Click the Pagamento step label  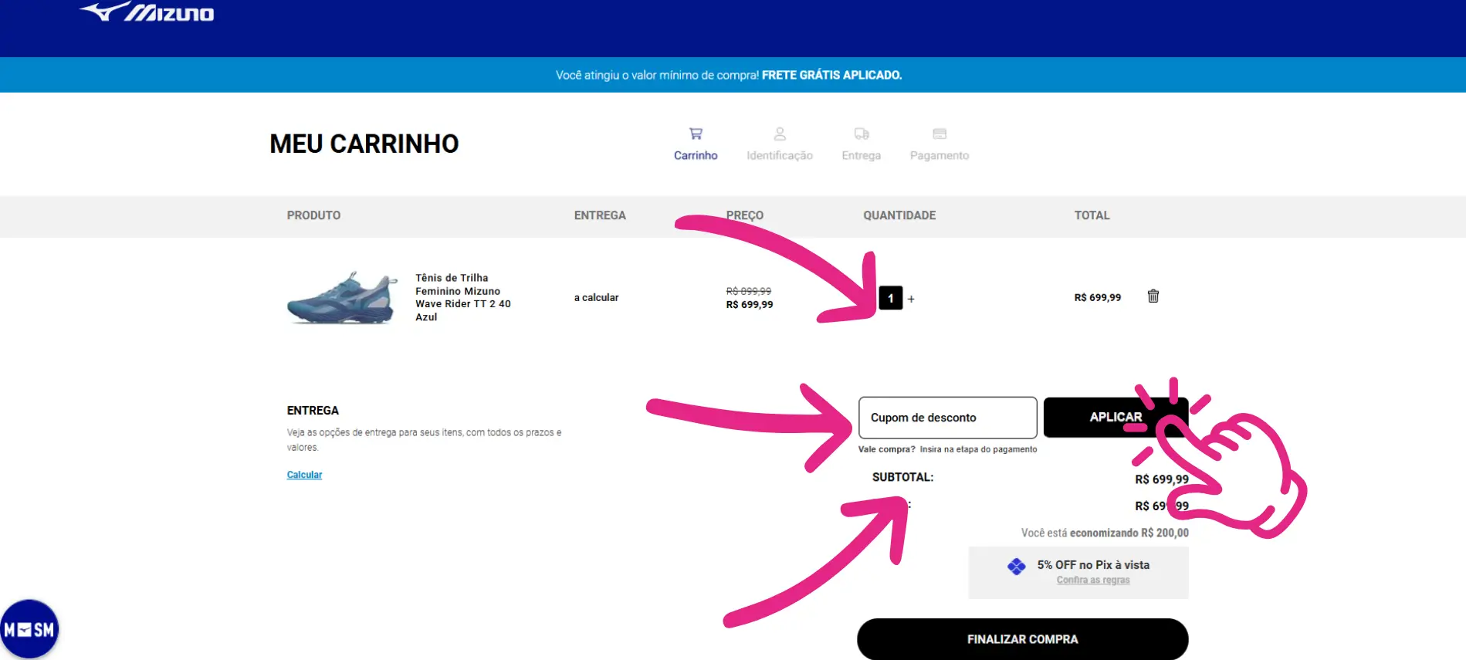(940, 155)
